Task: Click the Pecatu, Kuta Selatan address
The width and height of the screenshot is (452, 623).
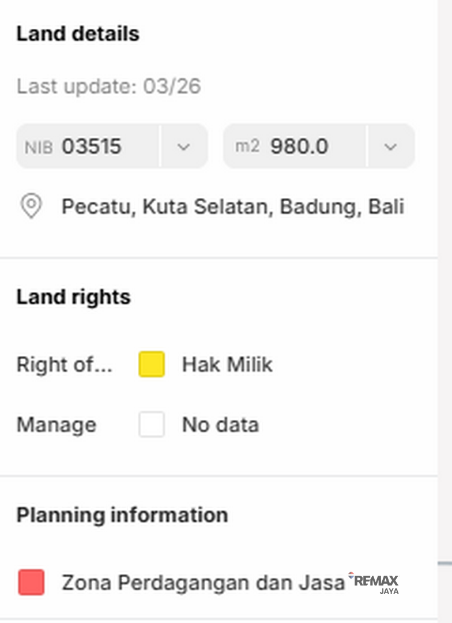Action: [232, 206]
